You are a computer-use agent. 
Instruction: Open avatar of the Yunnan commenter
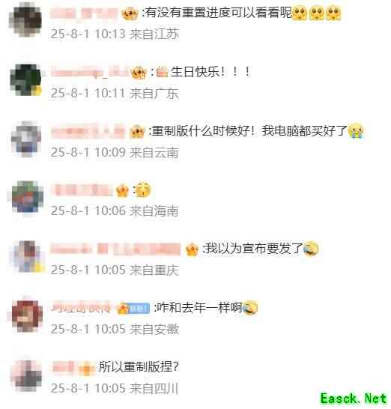click(26, 139)
